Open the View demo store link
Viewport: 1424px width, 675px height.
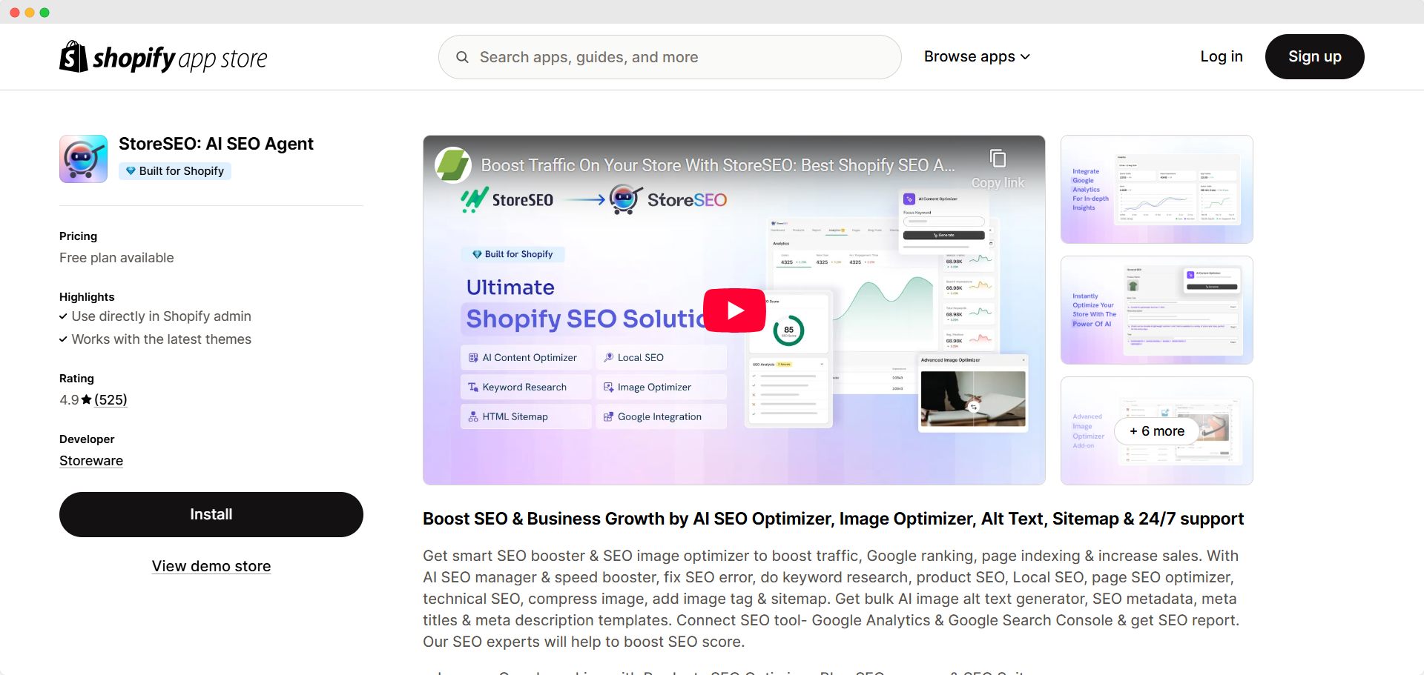211,566
